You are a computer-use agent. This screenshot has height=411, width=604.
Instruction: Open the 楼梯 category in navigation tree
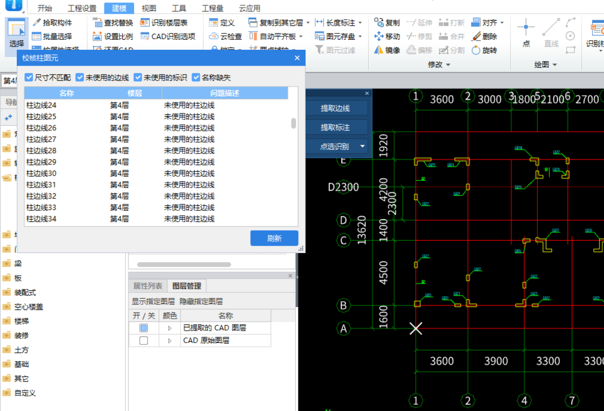22,321
